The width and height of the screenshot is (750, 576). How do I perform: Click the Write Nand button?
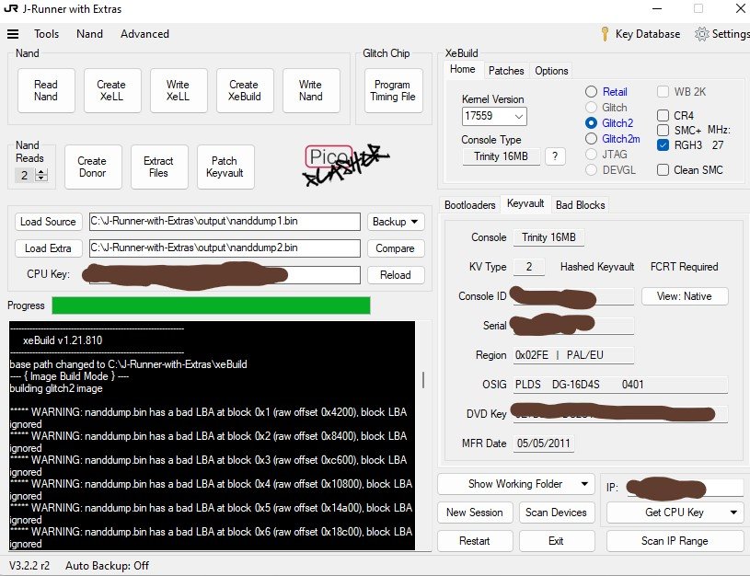point(311,90)
